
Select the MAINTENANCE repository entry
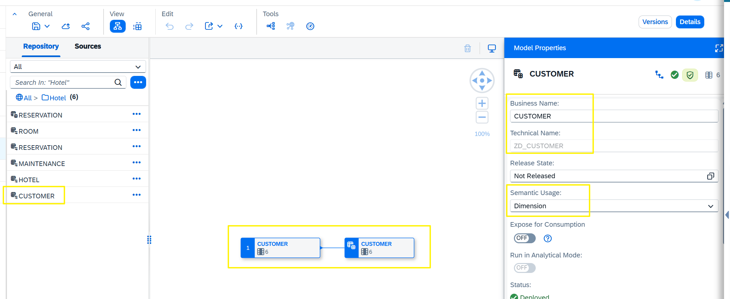tap(78, 163)
